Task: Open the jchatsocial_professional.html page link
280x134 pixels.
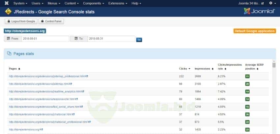Action: point(48,122)
